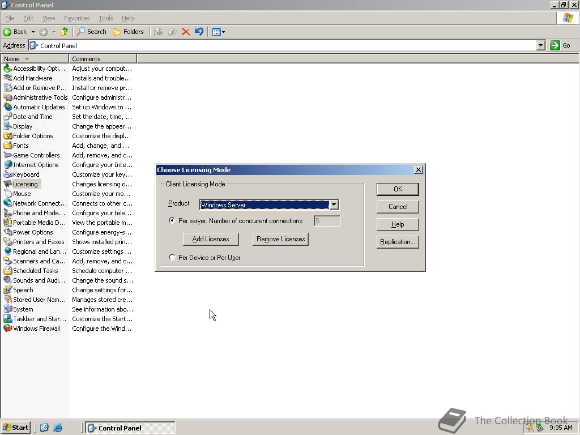Open the Favorites menu
Viewport: 580px width, 435px height.
tap(76, 18)
